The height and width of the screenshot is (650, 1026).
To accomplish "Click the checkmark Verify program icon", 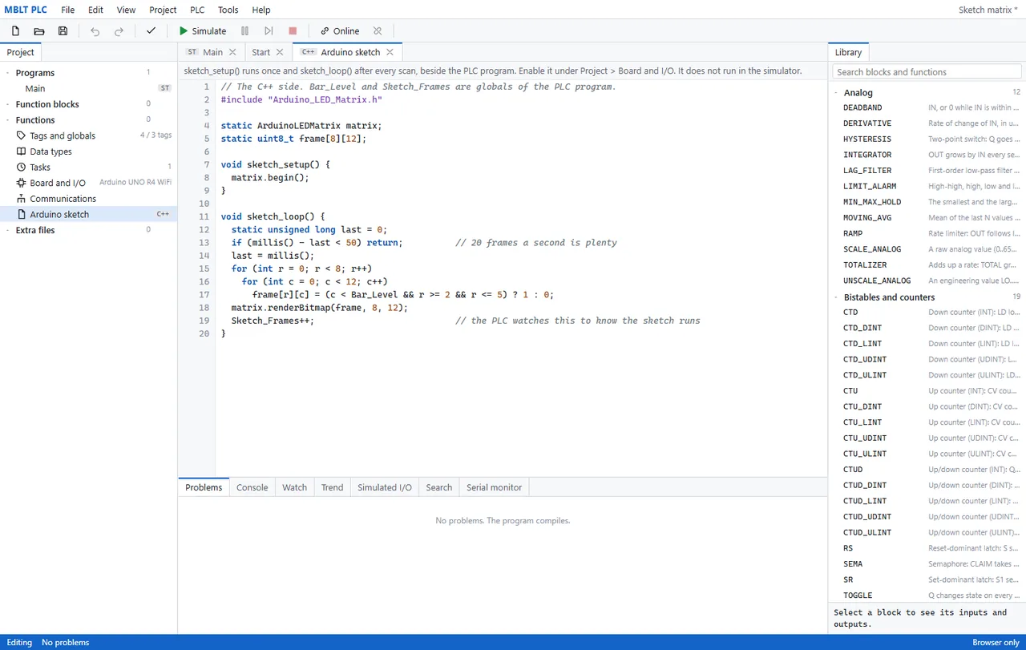I will (x=151, y=31).
